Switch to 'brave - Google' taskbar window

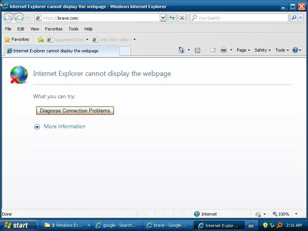(x=167, y=225)
